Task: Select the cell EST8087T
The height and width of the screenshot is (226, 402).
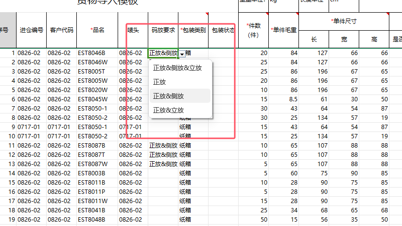Action: pos(97,155)
